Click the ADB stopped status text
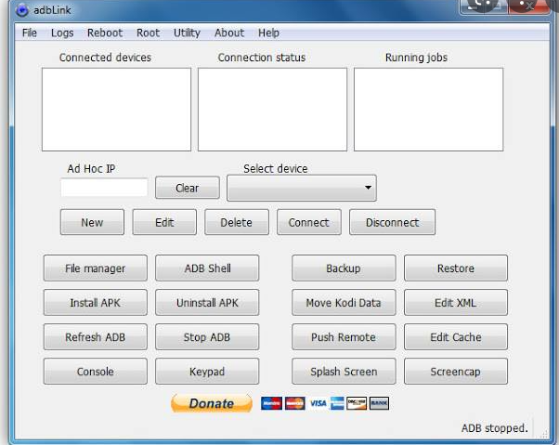 (494, 428)
